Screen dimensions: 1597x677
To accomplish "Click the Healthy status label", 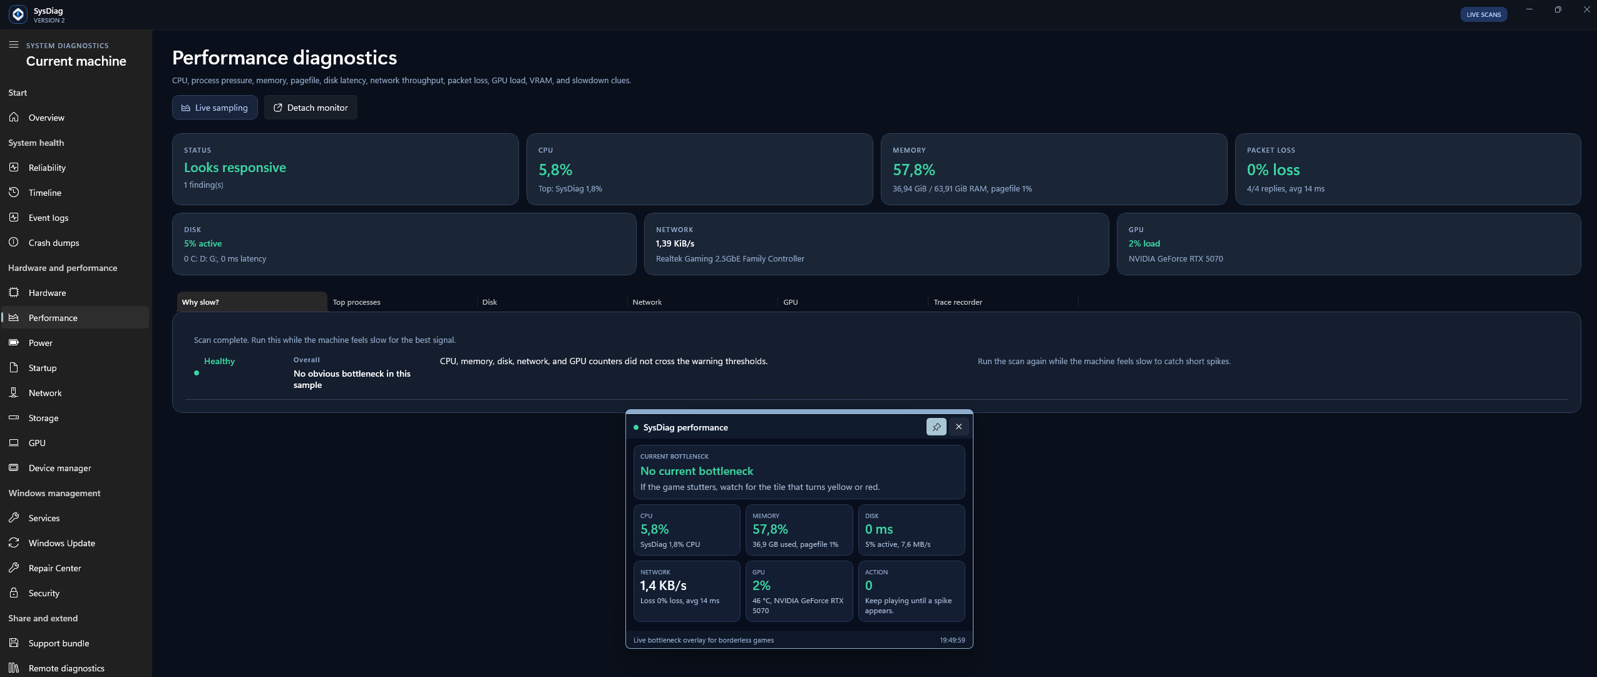I will tap(219, 361).
